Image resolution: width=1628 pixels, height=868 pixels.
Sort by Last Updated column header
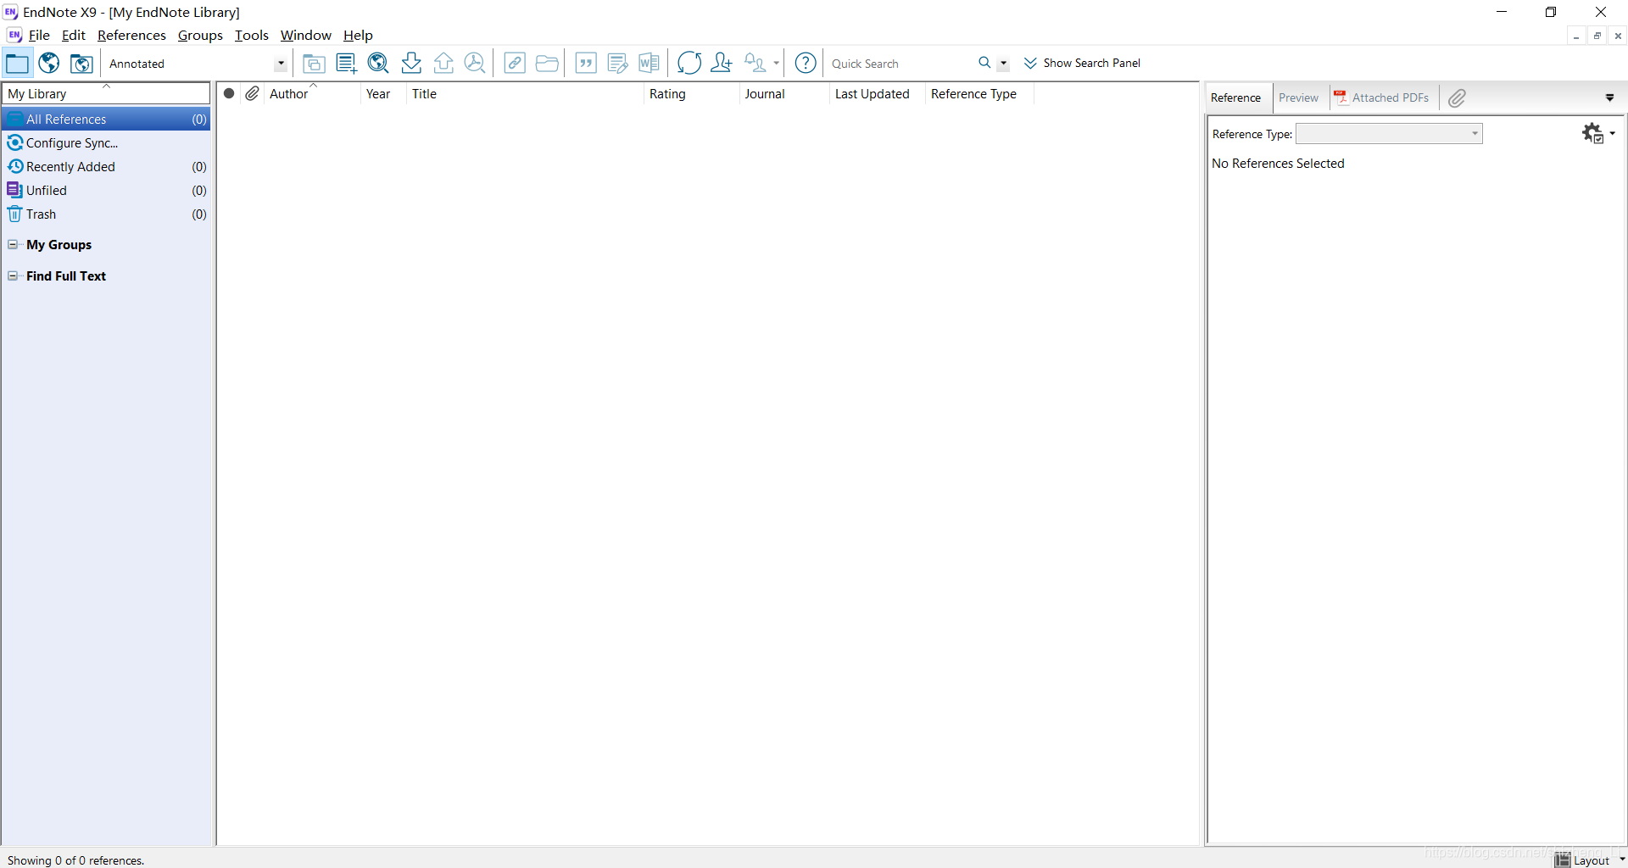877,94
